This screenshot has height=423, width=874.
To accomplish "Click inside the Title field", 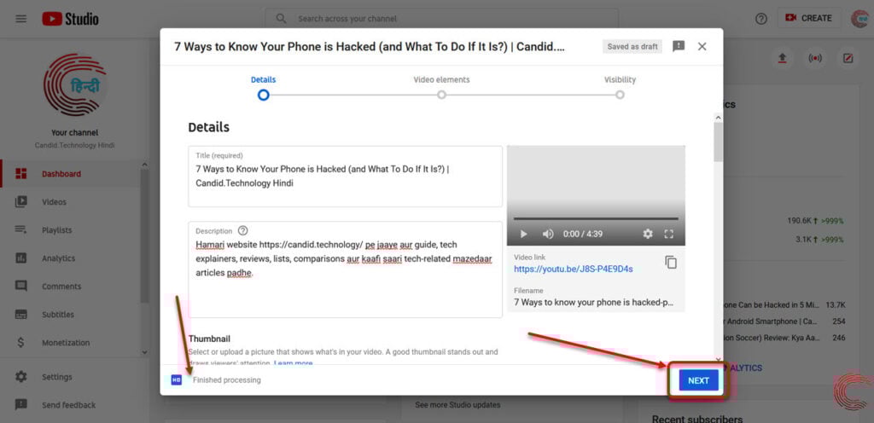I will 345,177.
